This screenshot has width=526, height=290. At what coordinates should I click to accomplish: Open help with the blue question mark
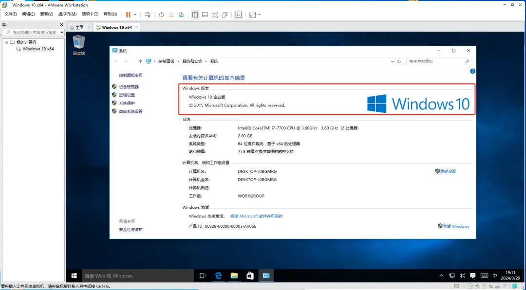pos(472,71)
